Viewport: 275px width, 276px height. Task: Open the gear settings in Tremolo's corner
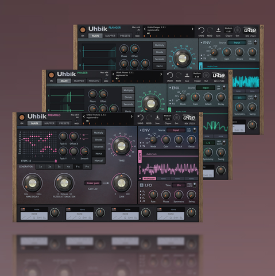tap(201, 115)
